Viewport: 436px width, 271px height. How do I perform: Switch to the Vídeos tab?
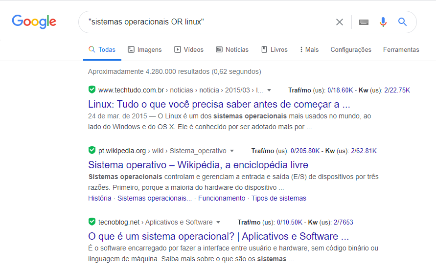point(189,50)
